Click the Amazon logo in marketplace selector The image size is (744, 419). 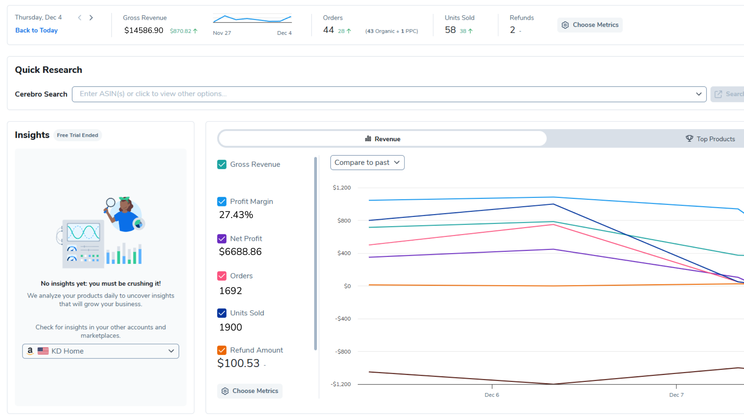click(x=30, y=351)
